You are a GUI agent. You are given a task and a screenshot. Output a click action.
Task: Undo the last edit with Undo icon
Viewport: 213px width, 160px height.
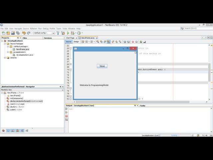click(x=24, y=33)
